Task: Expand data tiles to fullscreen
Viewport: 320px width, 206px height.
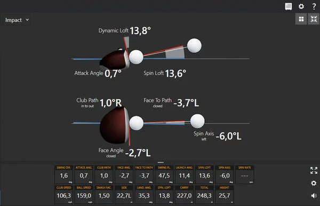Action: click(x=314, y=170)
